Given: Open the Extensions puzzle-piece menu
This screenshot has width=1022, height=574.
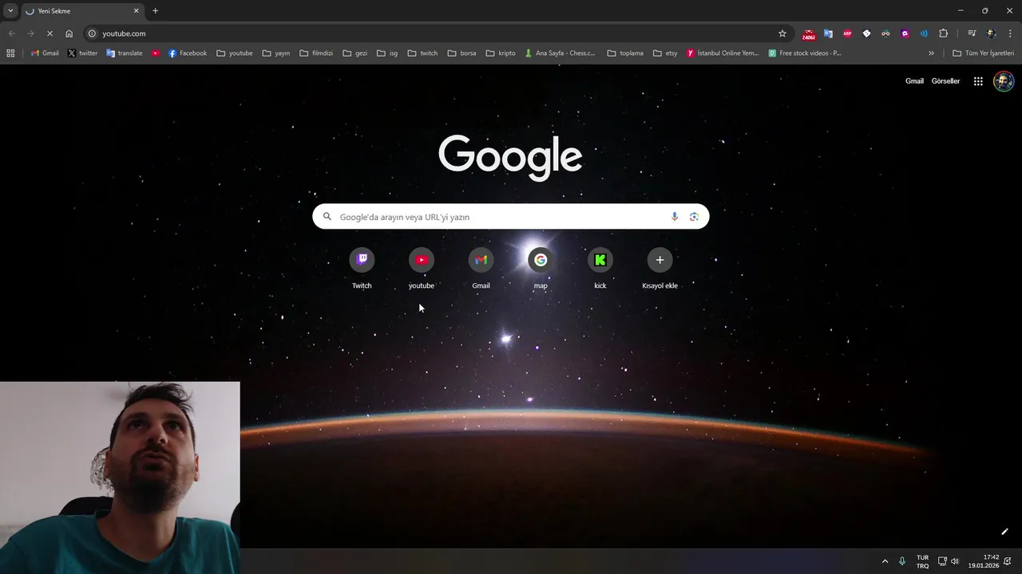Looking at the screenshot, I should (944, 33).
